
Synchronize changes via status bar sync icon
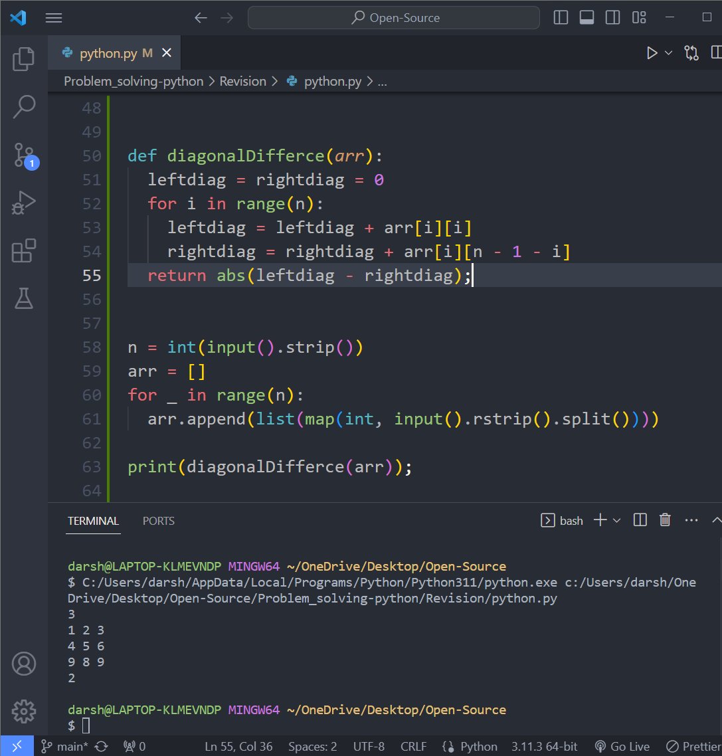coord(101,746)
